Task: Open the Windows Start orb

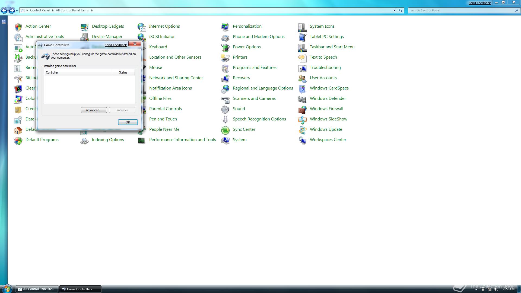Action: (x=7, y=289)
